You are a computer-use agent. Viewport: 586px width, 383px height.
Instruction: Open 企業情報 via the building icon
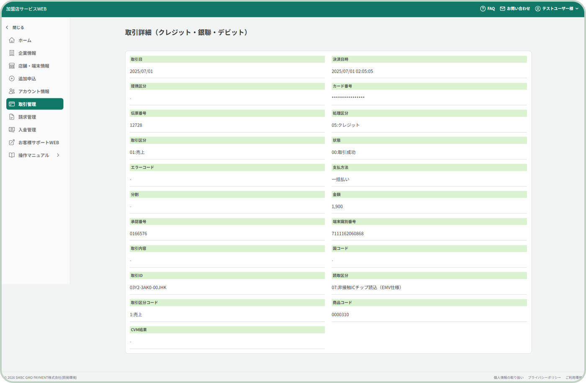[11, 53]
